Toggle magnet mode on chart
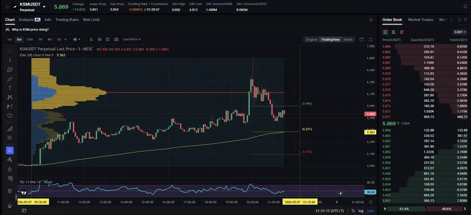 click(9, 151)
